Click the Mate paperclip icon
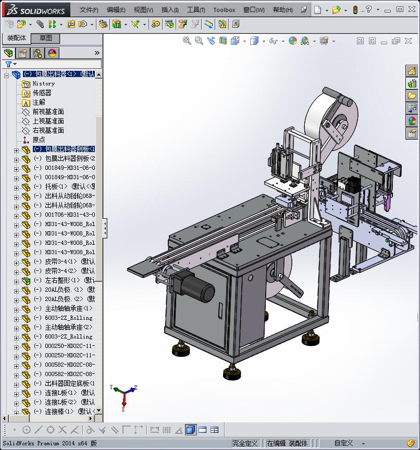The image size is (420, 450). (x=40, y=24)
